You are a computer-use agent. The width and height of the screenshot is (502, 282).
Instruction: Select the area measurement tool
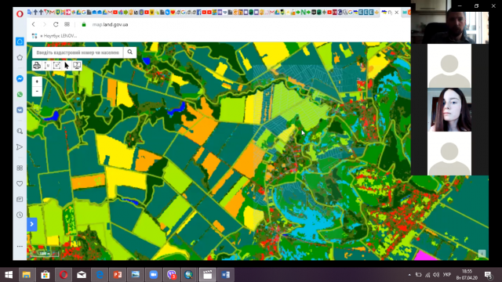pos(57,66)
